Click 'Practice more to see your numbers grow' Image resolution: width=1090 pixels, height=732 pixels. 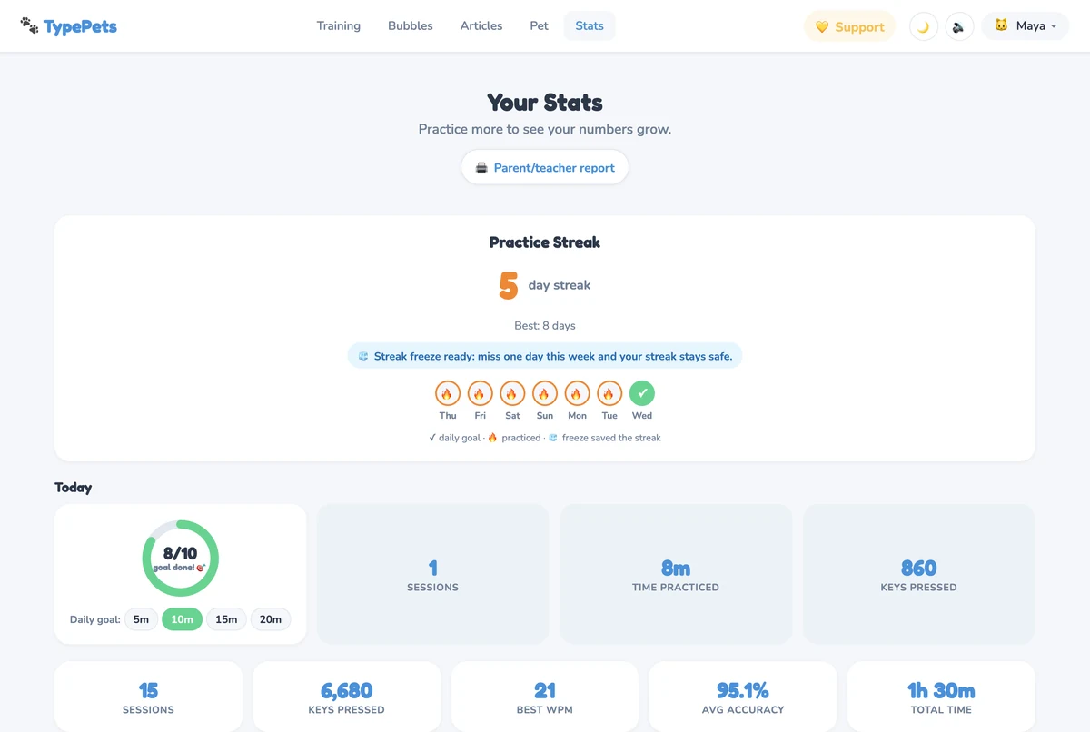point(545,129)
